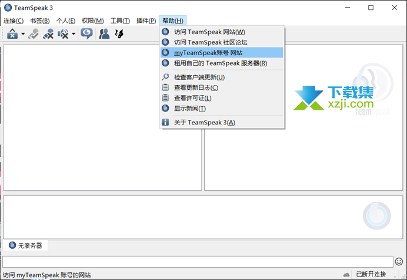This screenshot has height=280, width=407.
Task: Click the empty server tree panel
Action: click(102, 117)
